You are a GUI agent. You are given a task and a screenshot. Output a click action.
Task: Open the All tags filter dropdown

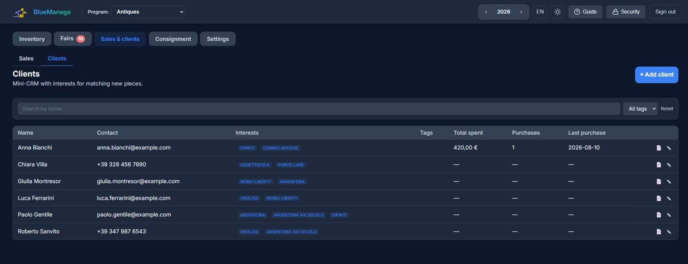[640, 109]
